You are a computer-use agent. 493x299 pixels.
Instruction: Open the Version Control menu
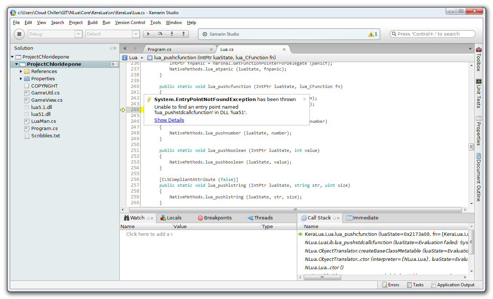(x=130, y=23)
